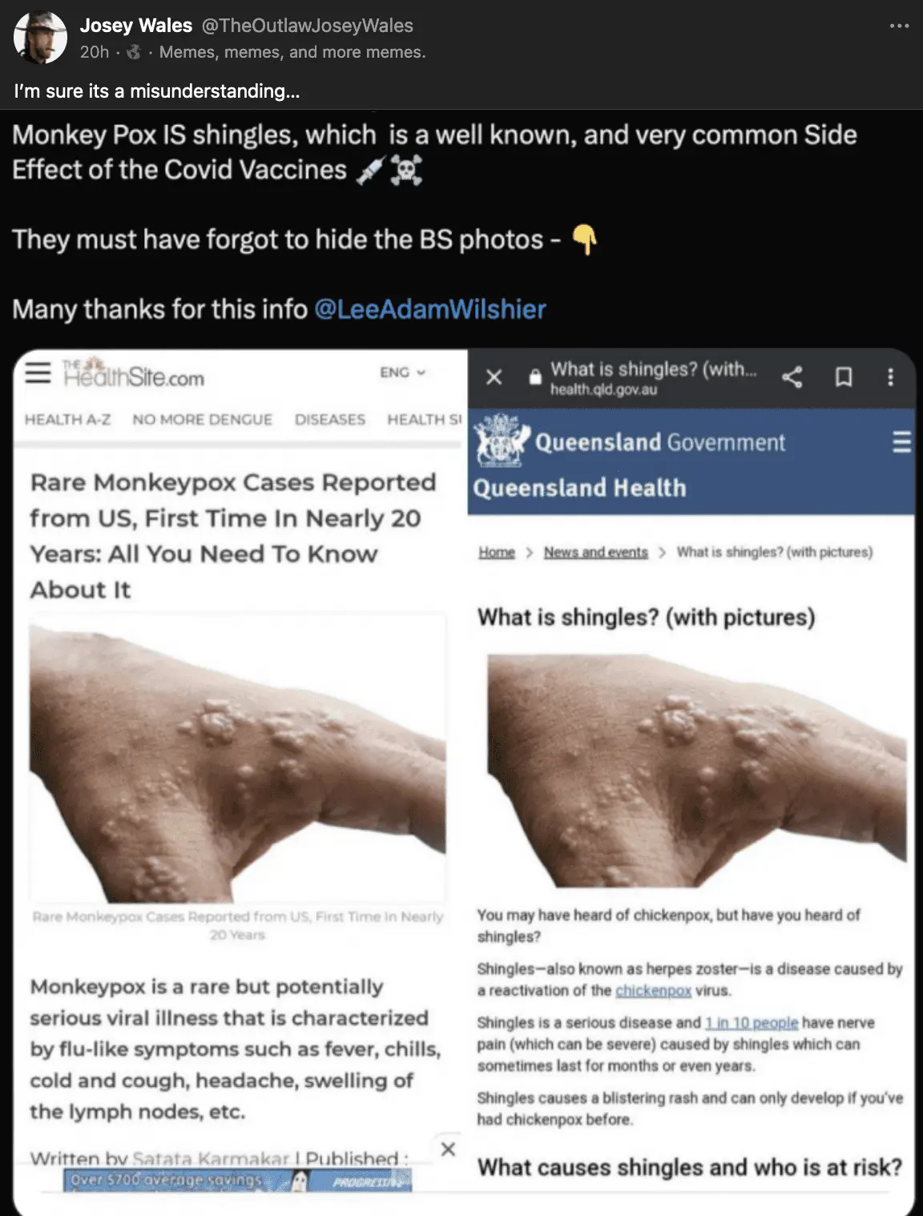Open the Queensland Government hamburger menu

pyautogui.click(x=901, y=441)
